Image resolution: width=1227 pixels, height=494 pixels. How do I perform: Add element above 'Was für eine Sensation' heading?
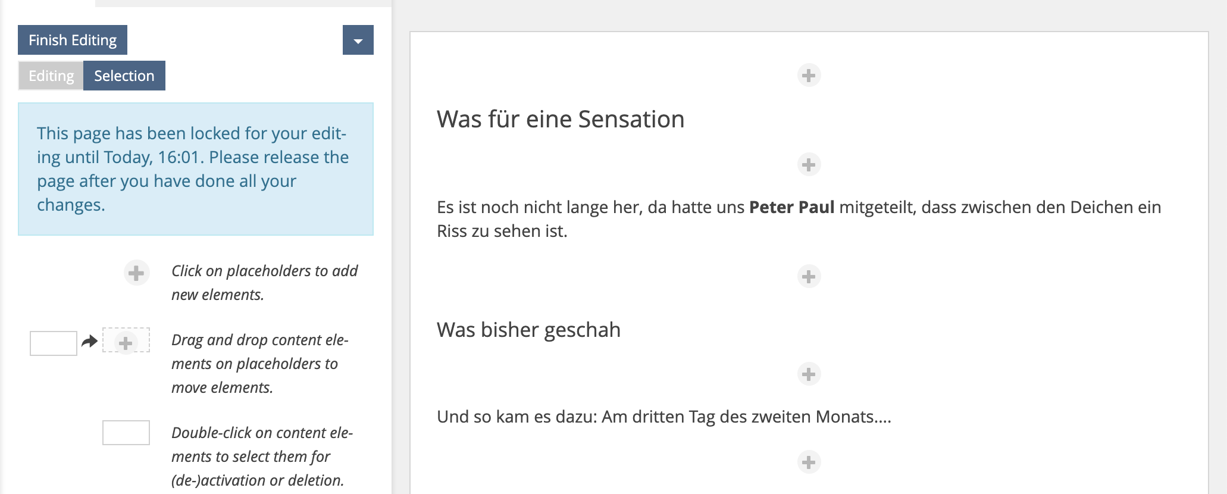tap(809, 76)
